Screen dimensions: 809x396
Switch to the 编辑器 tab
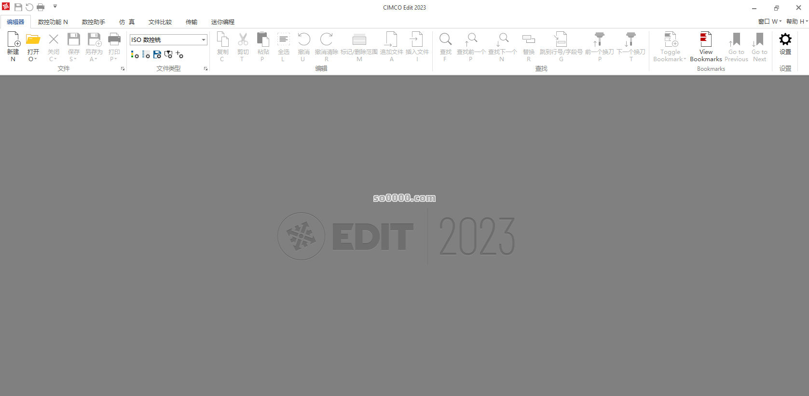15,22
